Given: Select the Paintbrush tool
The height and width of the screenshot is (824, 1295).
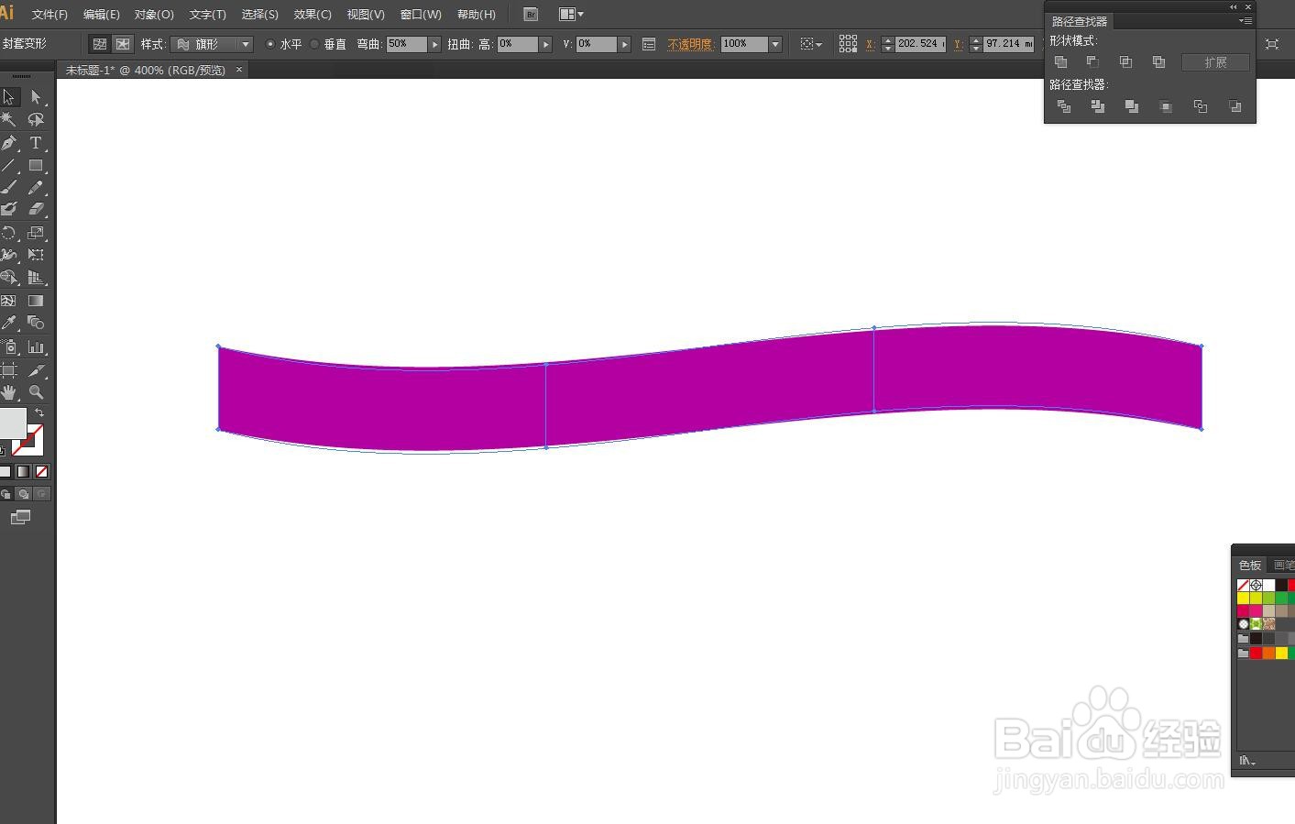Looking at the screenshot, I should [9, 187].
